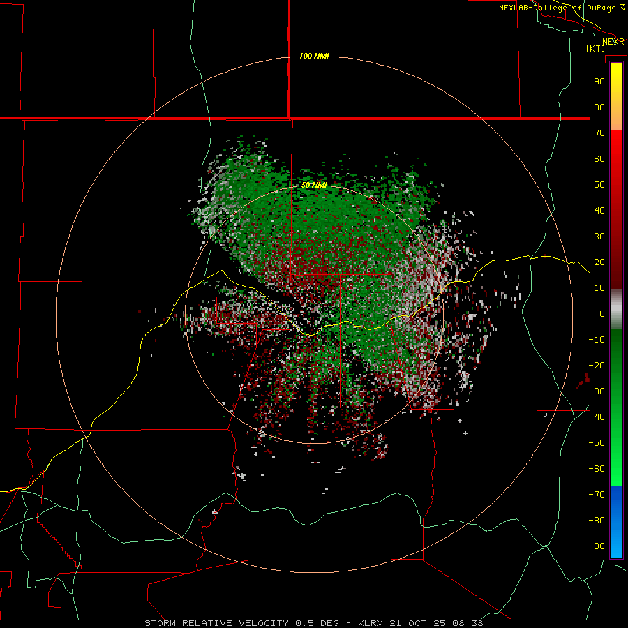Click the 40 value on the color scale
This screenshot has height=628, width=628.
[x=599, y=210]
